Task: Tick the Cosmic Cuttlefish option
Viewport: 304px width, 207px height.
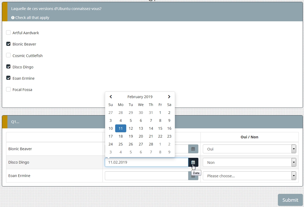Action: [8, 55]
